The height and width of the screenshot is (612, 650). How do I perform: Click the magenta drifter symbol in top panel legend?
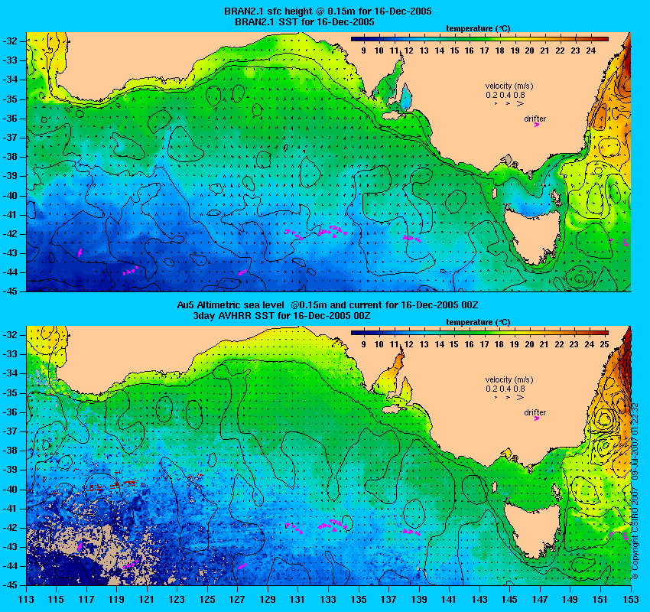click(536, 125)
